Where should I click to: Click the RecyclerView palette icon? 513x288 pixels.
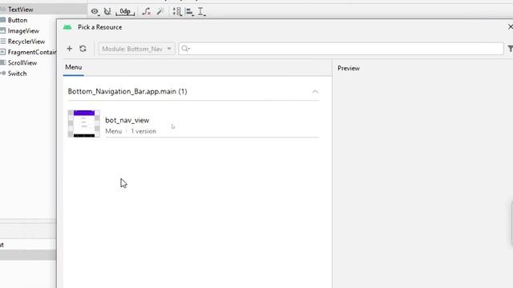pos(3,42)
